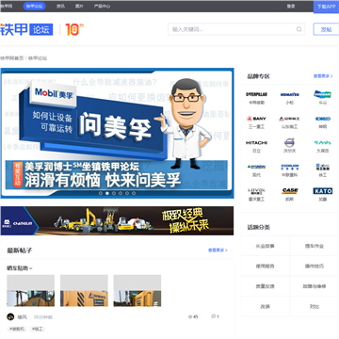Open the CASE brand zone
Screen dimensions: 339x339
click(289, 195)
